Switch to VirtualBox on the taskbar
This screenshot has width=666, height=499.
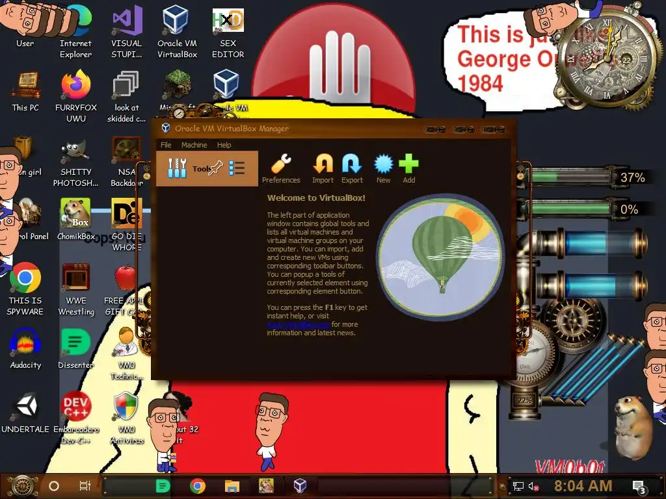300,485
